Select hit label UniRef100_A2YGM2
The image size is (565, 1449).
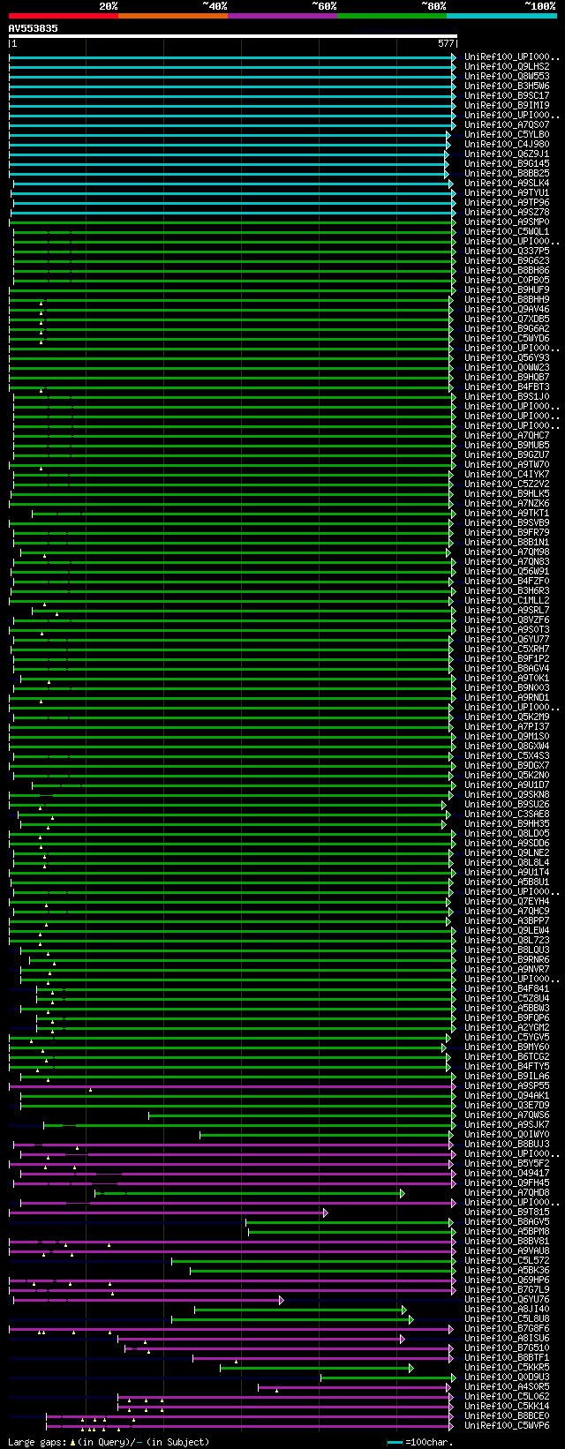(507, 1027)
